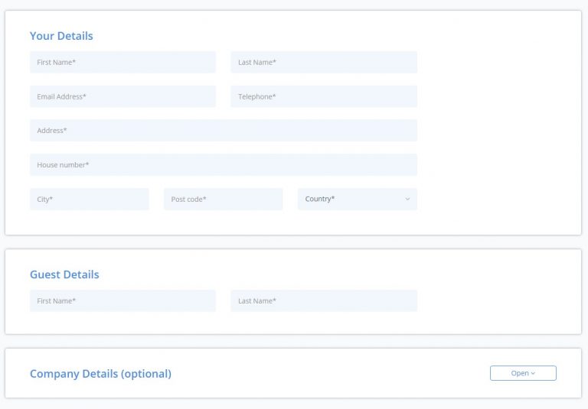This screenshot has width=588, height=409.
Task: Click the empty space right of guest Last Name
Action: click(x=498, y=300)
